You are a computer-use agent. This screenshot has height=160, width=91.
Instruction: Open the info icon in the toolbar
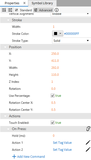57,10
